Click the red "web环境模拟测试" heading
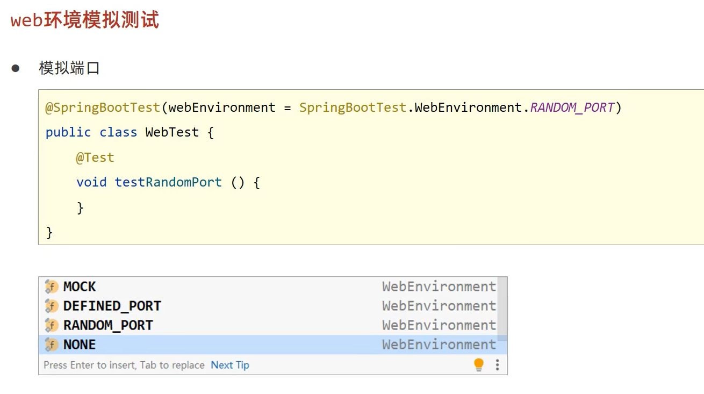Screen dimensions: 704x394 click(85, 20)
